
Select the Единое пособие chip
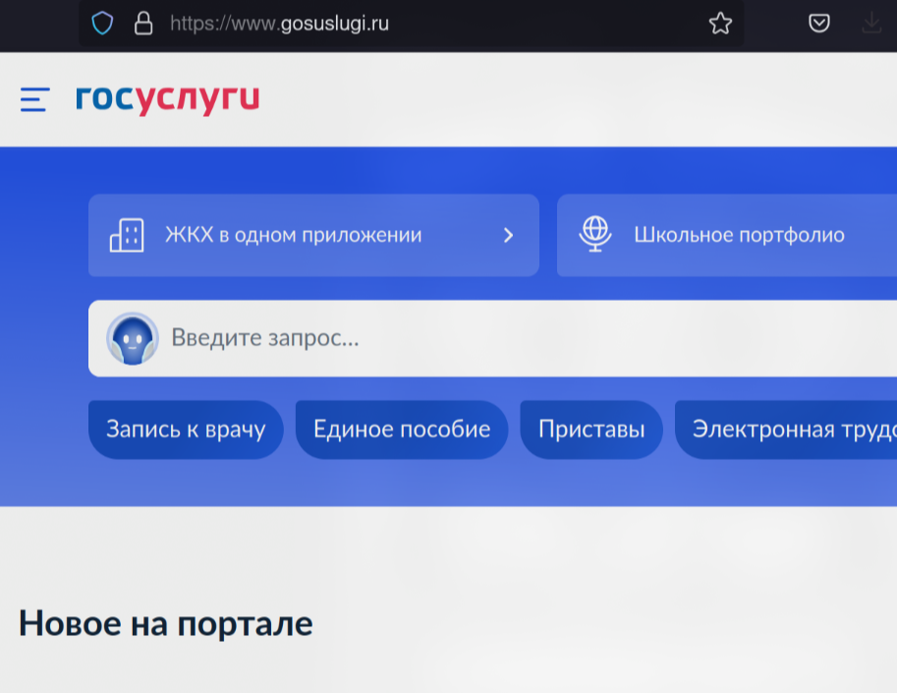click(402, 430)
